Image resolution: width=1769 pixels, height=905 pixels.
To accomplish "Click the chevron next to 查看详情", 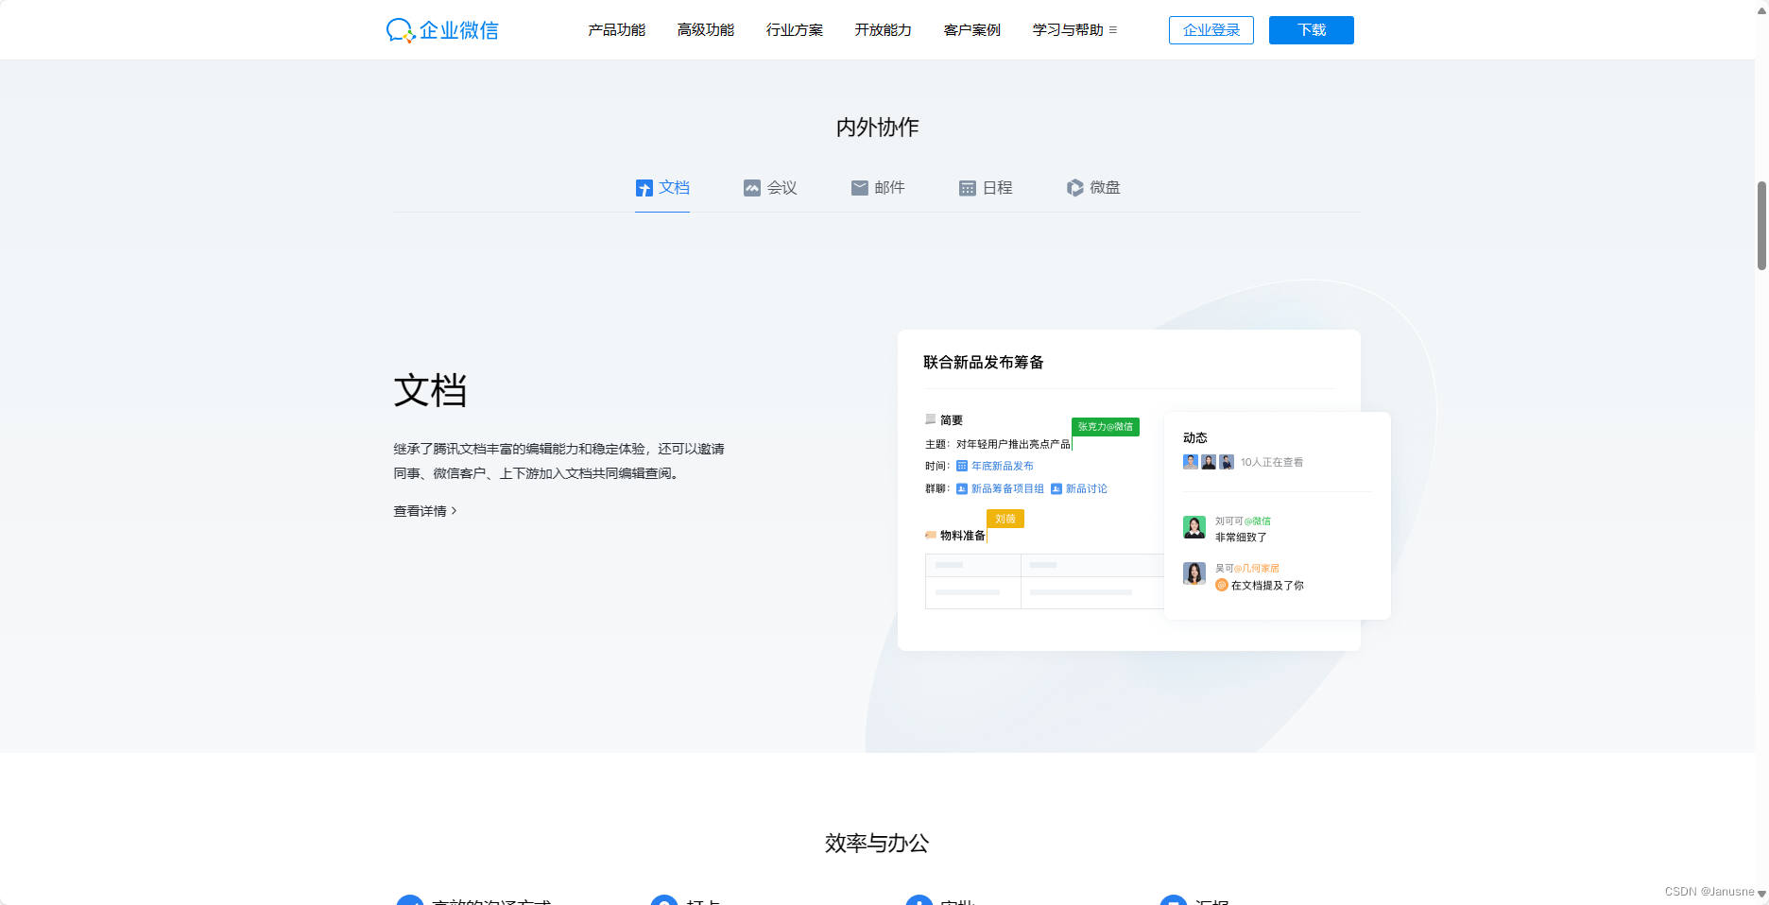I will tap(455, 511).
